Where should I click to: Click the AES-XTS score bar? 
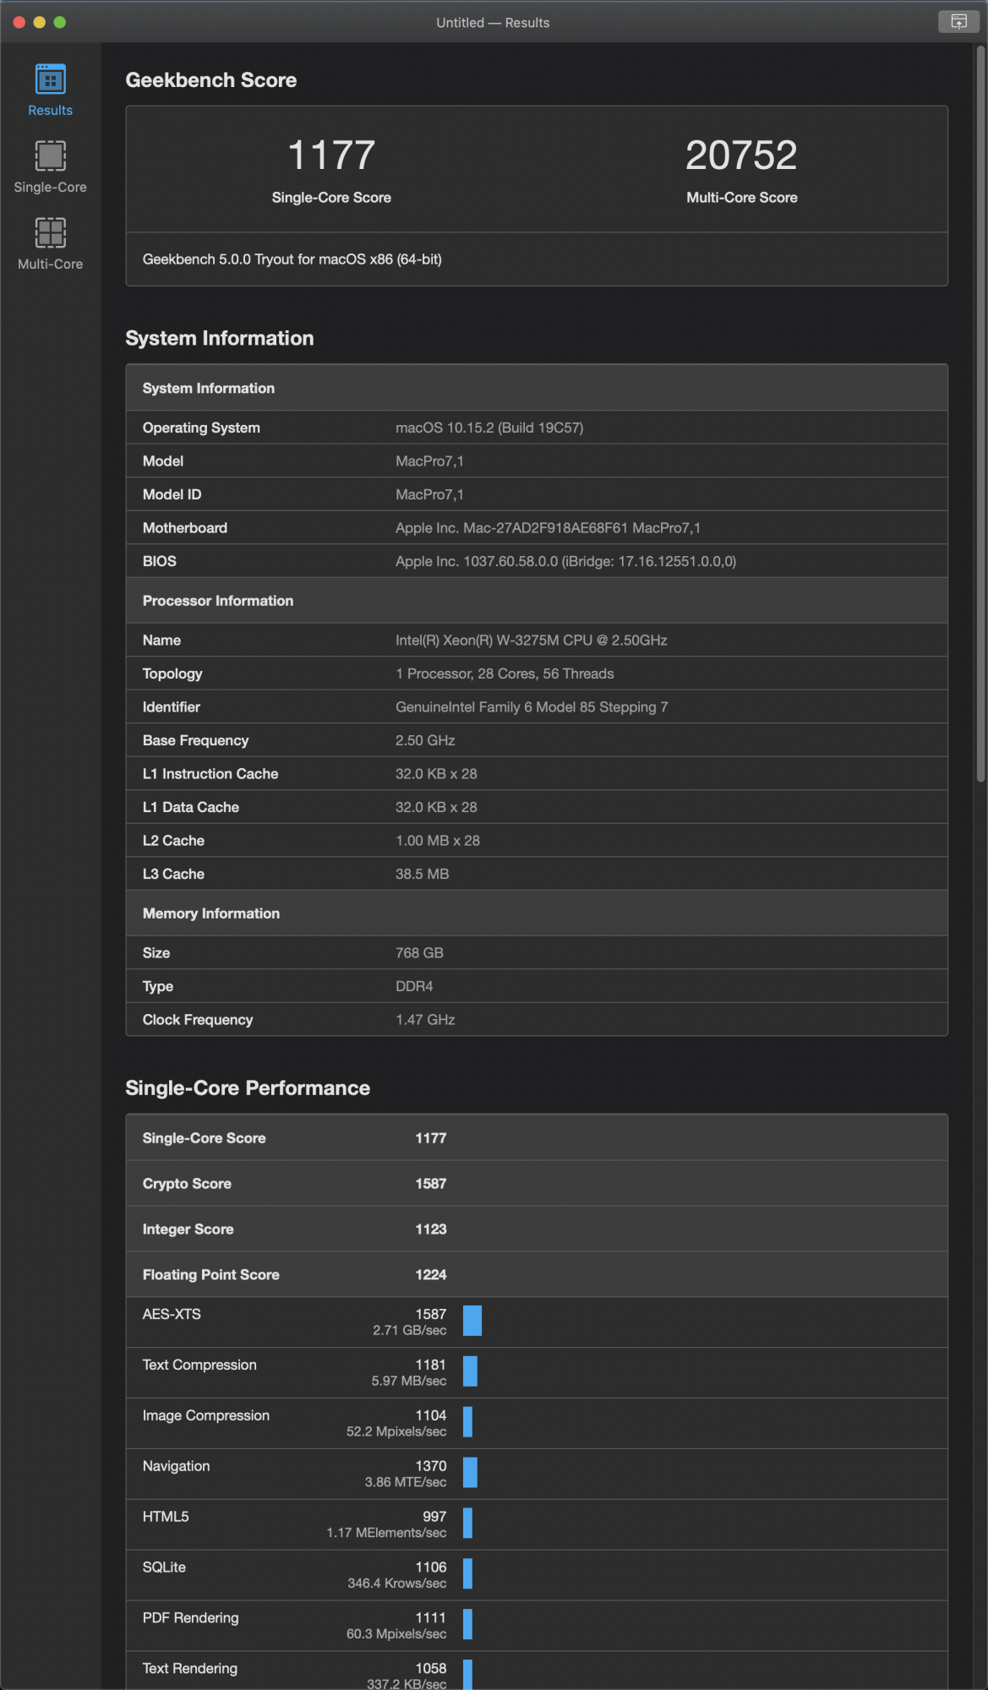click(x=472, y=1321)
